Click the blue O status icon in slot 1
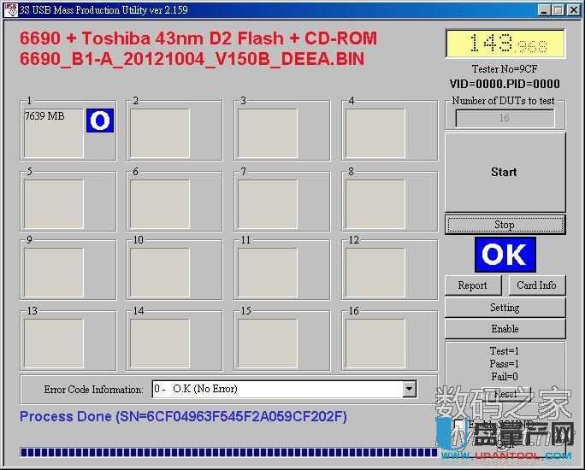The width and height of the screenshot is (585, 470). coord(99,120)
